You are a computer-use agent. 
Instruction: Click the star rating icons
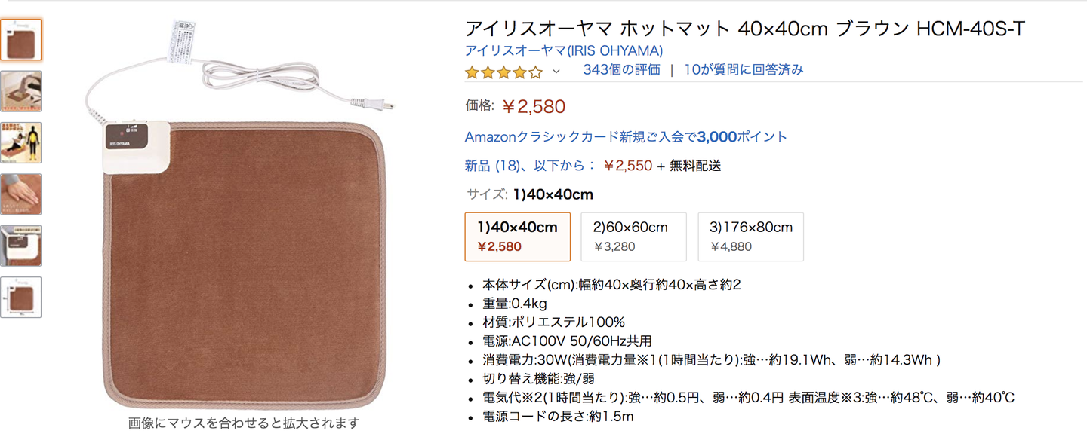[x=503, y=72]
